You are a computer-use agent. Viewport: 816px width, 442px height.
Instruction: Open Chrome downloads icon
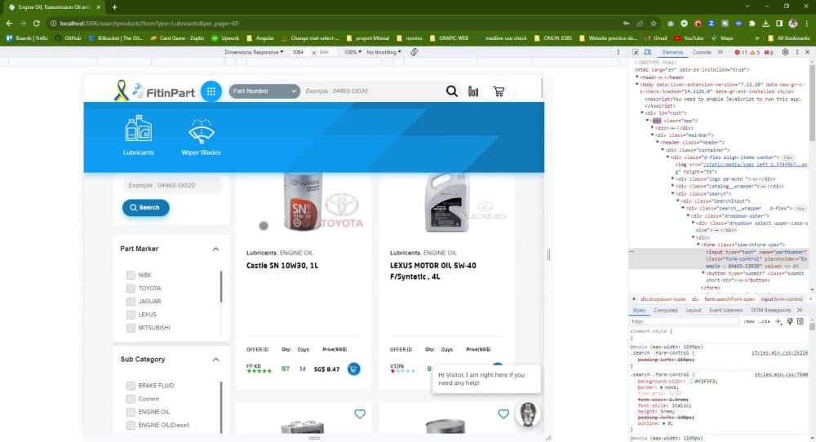[x=765, y=24]
